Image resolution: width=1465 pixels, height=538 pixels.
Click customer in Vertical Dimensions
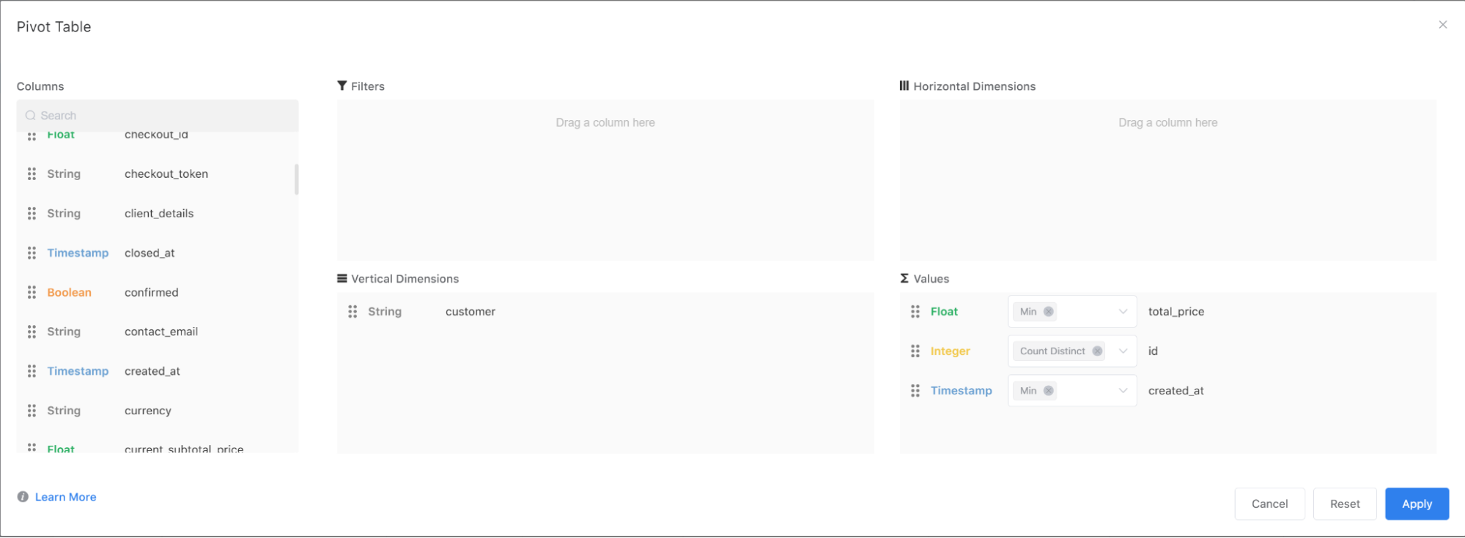click(x=471, y=312)
